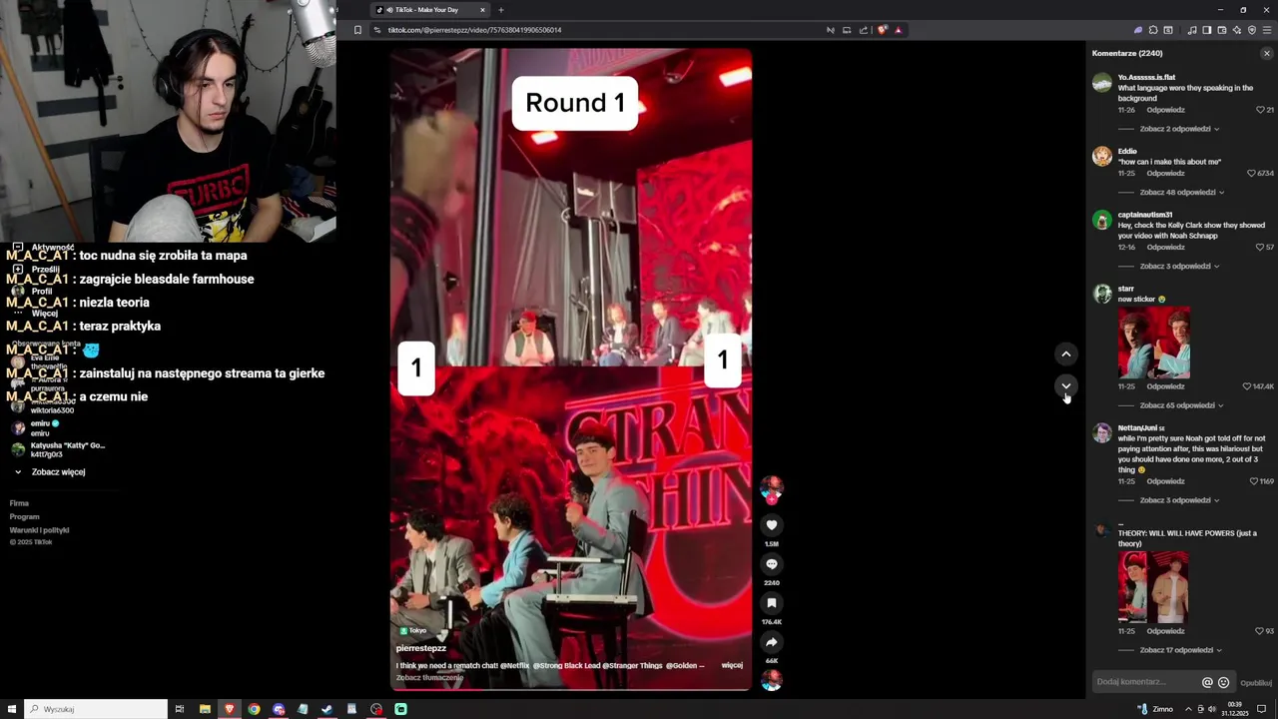
Task: Open the media control music-note icon
Action: point(1192,30)
